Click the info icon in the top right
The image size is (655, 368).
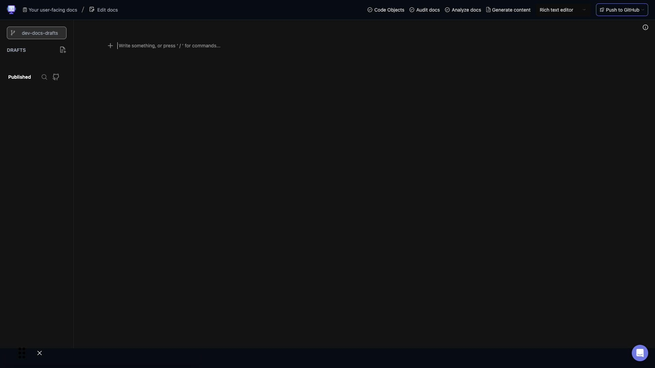click(x=645, y=27)
